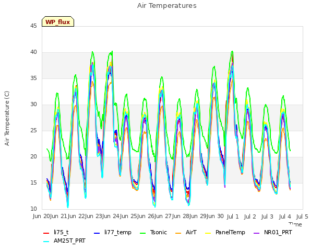Click the Jul 5 x-axis tick label

click(x=302, y=216)
